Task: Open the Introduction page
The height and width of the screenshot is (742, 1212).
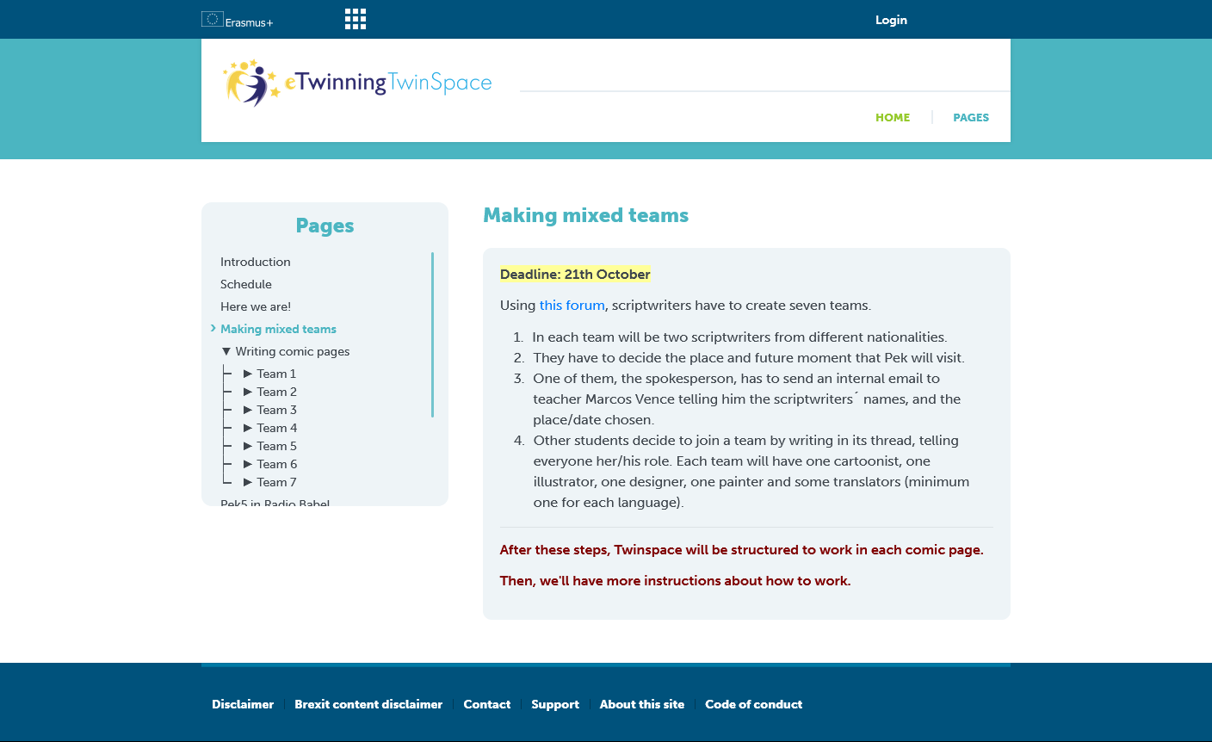Action: [256, 262]
